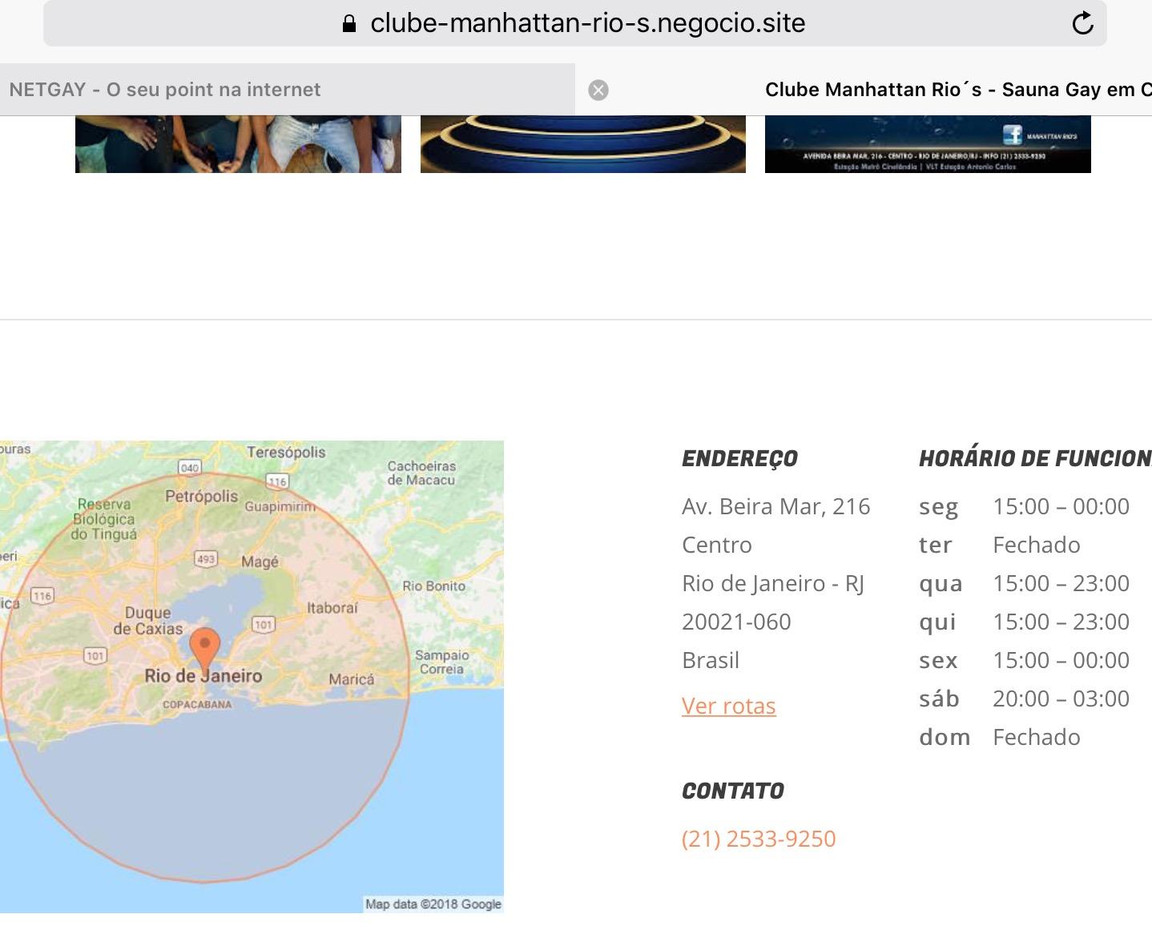Click the HORÁRIO DE FUNCIONAMENTO heading
The image size is (1152, 926).
(x=1035, y=459)
